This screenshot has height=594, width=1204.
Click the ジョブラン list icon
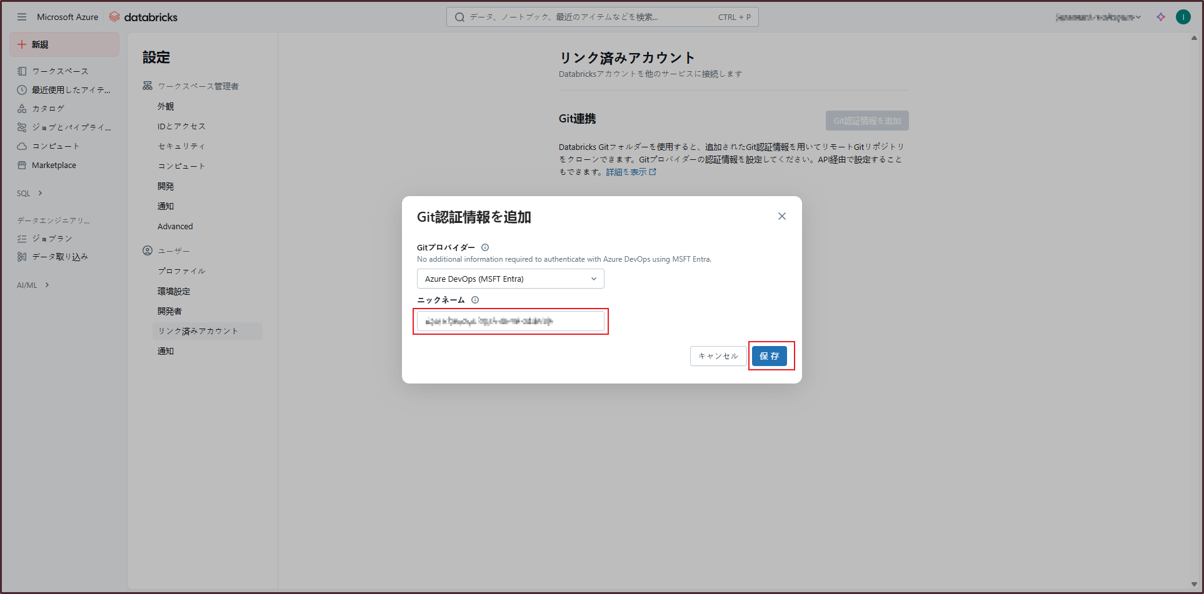(22, 239)
